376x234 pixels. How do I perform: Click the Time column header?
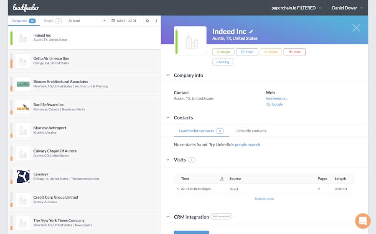[185, 179]
